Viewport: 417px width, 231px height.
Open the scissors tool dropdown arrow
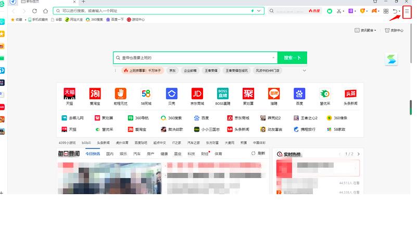tap(343, 11)
